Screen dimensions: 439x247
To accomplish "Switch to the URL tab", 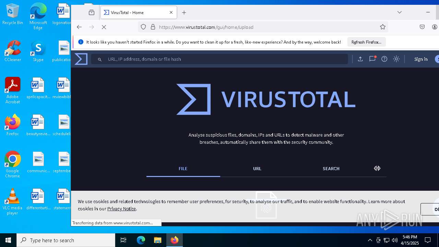I will coord(257,168).
